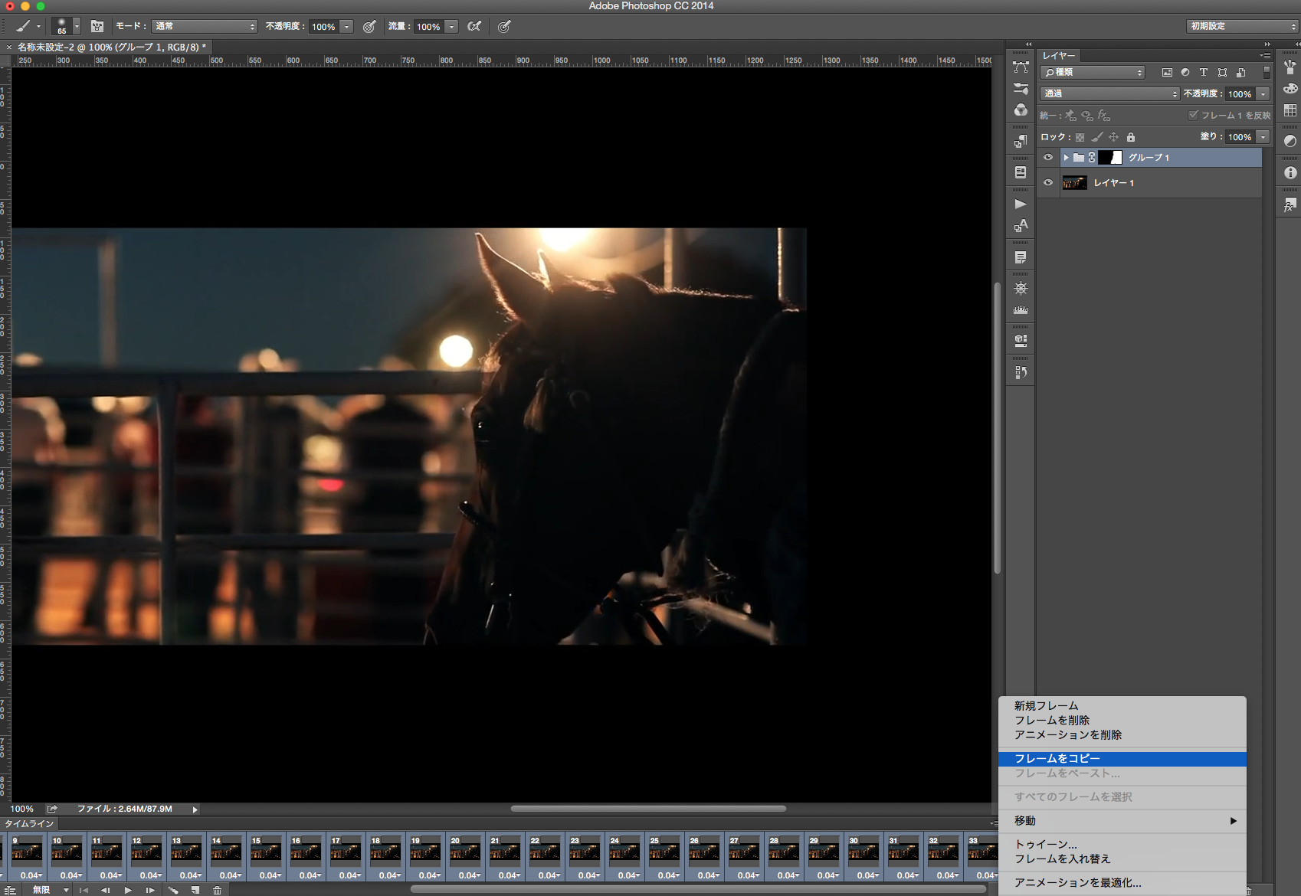
Task: Hide the グループ 1 layer group
Action: pos(1048,158)
